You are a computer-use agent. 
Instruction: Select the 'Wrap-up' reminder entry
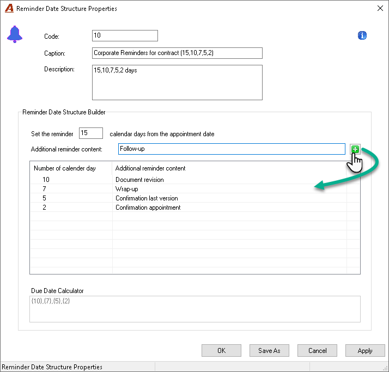tap(126, 189)
